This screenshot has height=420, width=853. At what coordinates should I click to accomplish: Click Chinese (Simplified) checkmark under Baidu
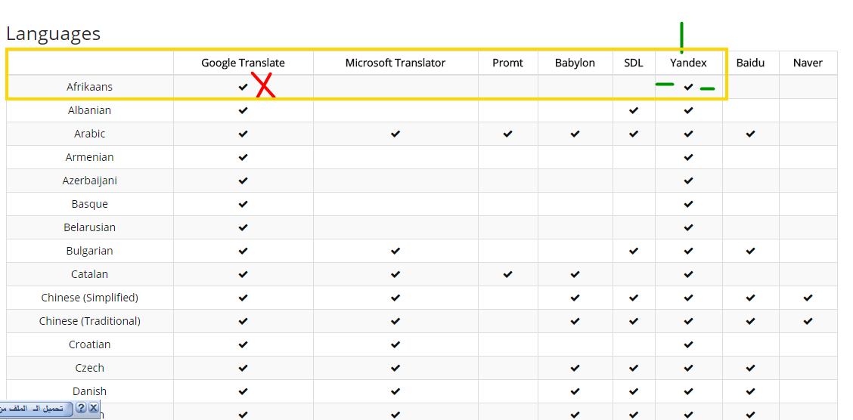tap(751, 298)
